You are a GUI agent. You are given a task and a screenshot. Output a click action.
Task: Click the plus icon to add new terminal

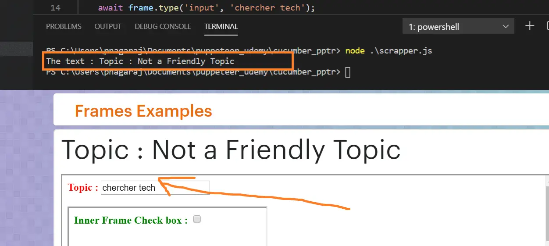pos(530,26)
